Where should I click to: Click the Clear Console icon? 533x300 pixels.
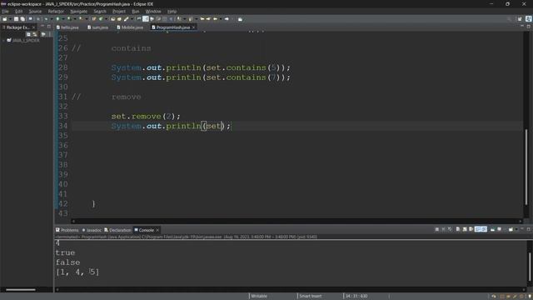(x=457, y=230)
